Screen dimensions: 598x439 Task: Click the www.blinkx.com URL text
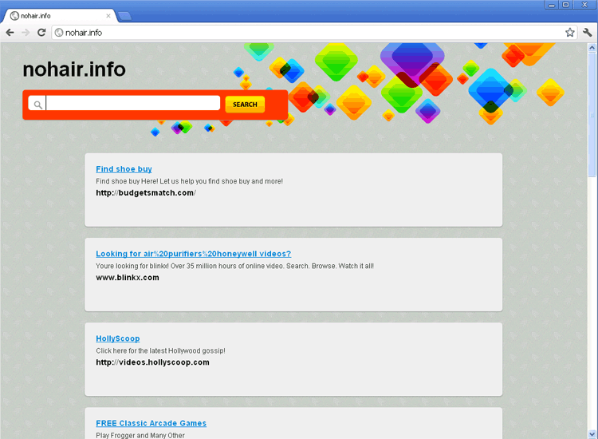pyautogui.click(x=128, y=278)
